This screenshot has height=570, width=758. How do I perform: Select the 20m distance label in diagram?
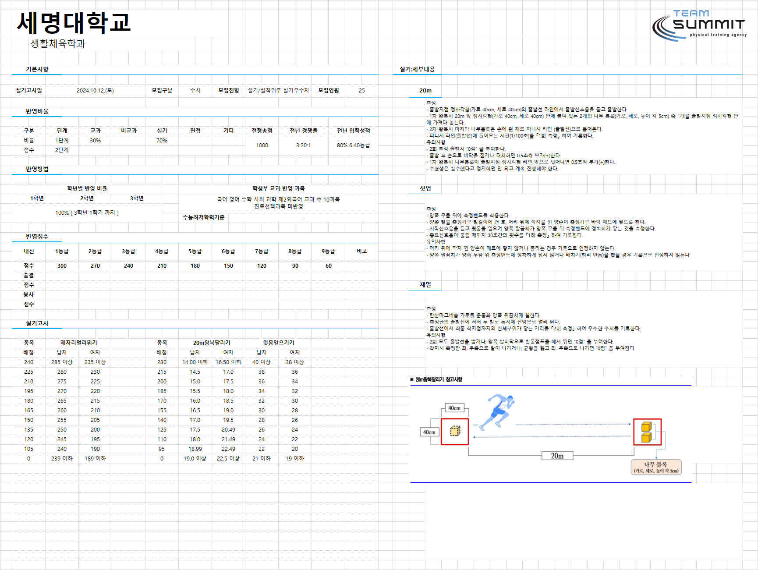pyautogui.click(x=557, y=456)
